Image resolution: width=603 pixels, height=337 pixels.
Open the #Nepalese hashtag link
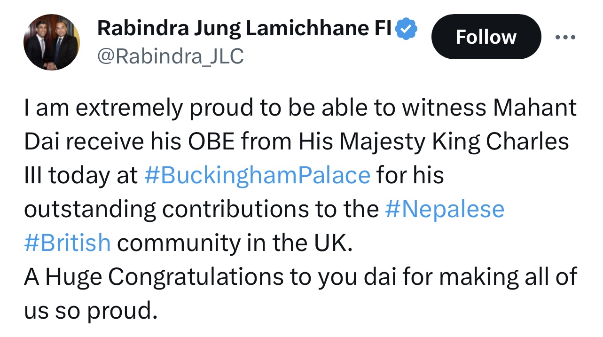click(444, 209)
